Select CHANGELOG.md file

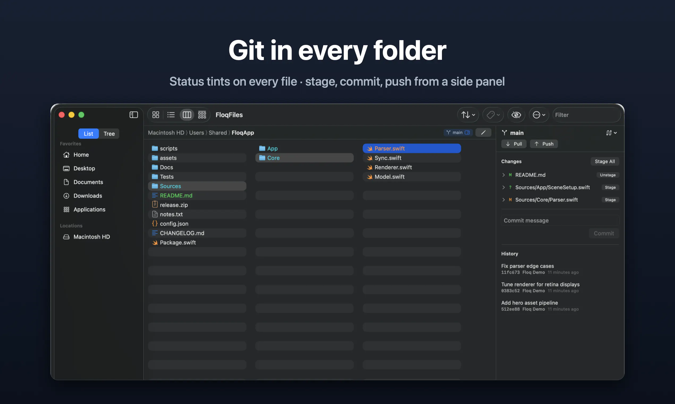pyautogui.click(x=197, y=233)
